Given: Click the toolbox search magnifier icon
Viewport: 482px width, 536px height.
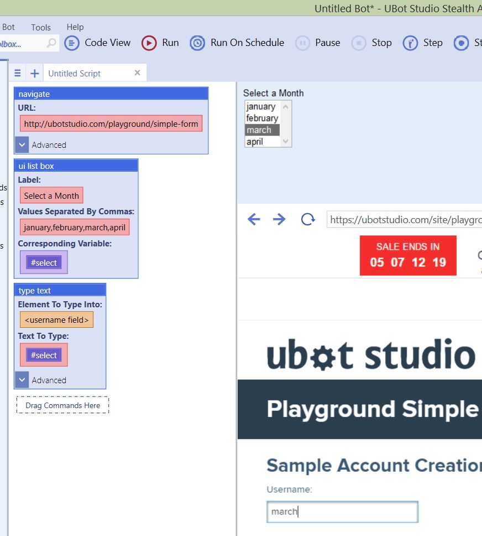Looking at the screenshot, I should [51, 43].
